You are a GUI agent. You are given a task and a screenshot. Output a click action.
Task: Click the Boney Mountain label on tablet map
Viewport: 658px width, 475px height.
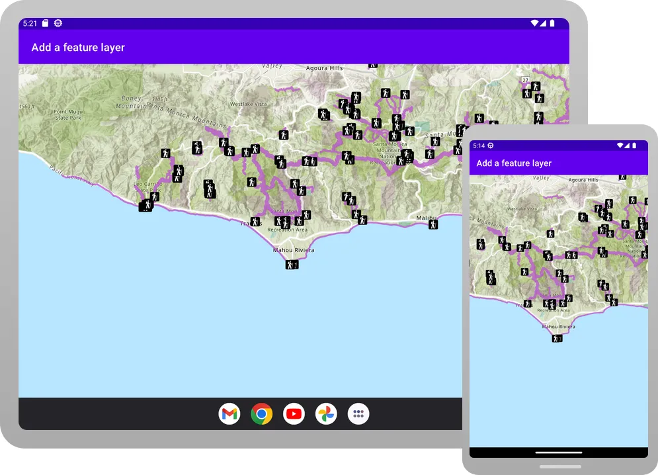tap(130, 102)
